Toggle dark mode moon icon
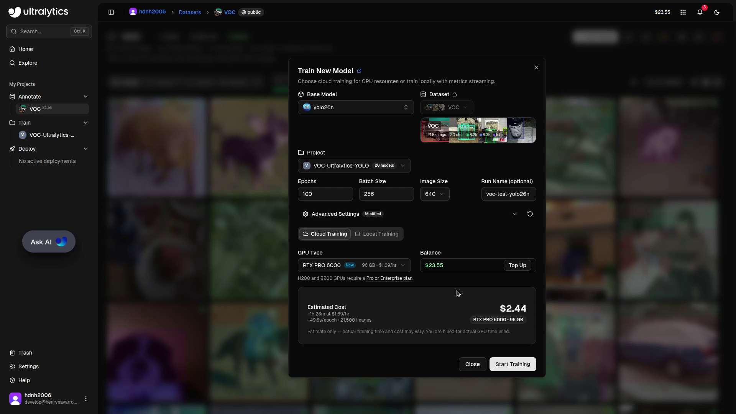This screenshot has width=736, height=414. pyautogui.click(x=716, y=12)
